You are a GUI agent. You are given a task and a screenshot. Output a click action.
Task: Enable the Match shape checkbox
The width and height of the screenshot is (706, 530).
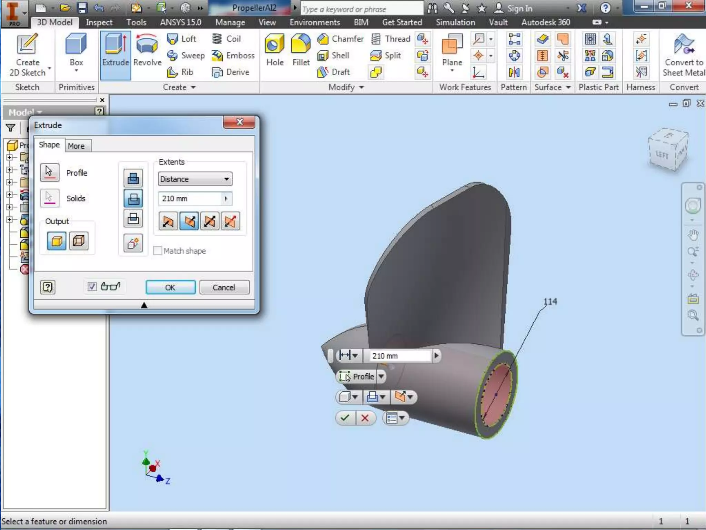pos(158,251)
